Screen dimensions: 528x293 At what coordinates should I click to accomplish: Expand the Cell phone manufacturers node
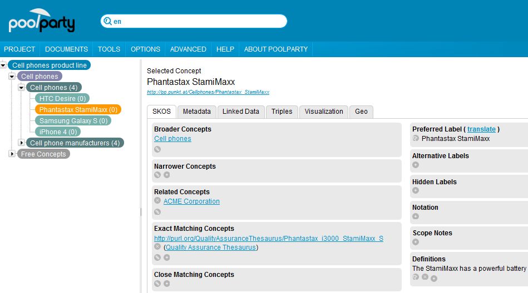click(x=21, y=143)
